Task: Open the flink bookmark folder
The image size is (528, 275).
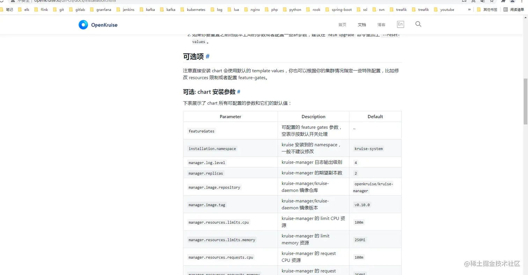Action: coord(41,10)
